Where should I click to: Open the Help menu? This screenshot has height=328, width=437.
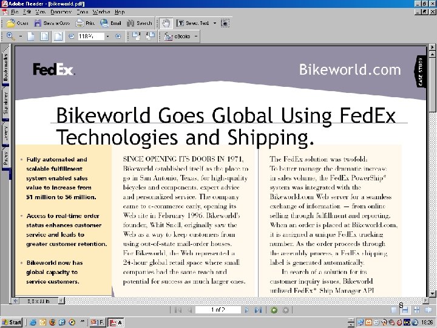tap(120, 12)
